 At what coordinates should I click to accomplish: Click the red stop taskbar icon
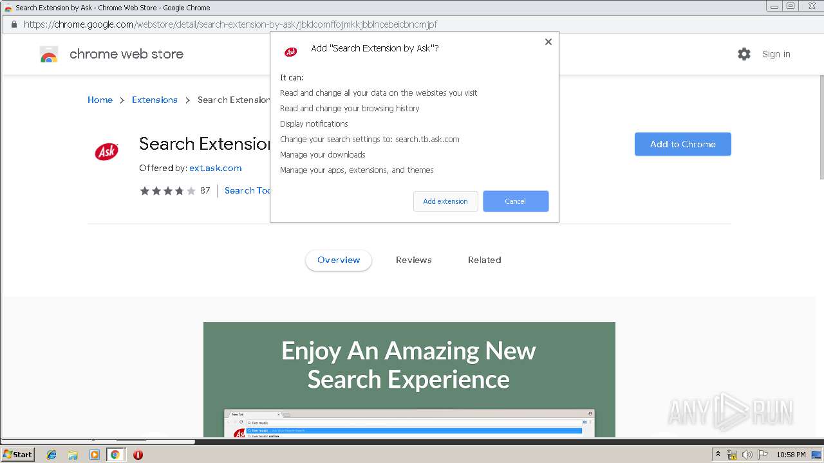point(138,455)
